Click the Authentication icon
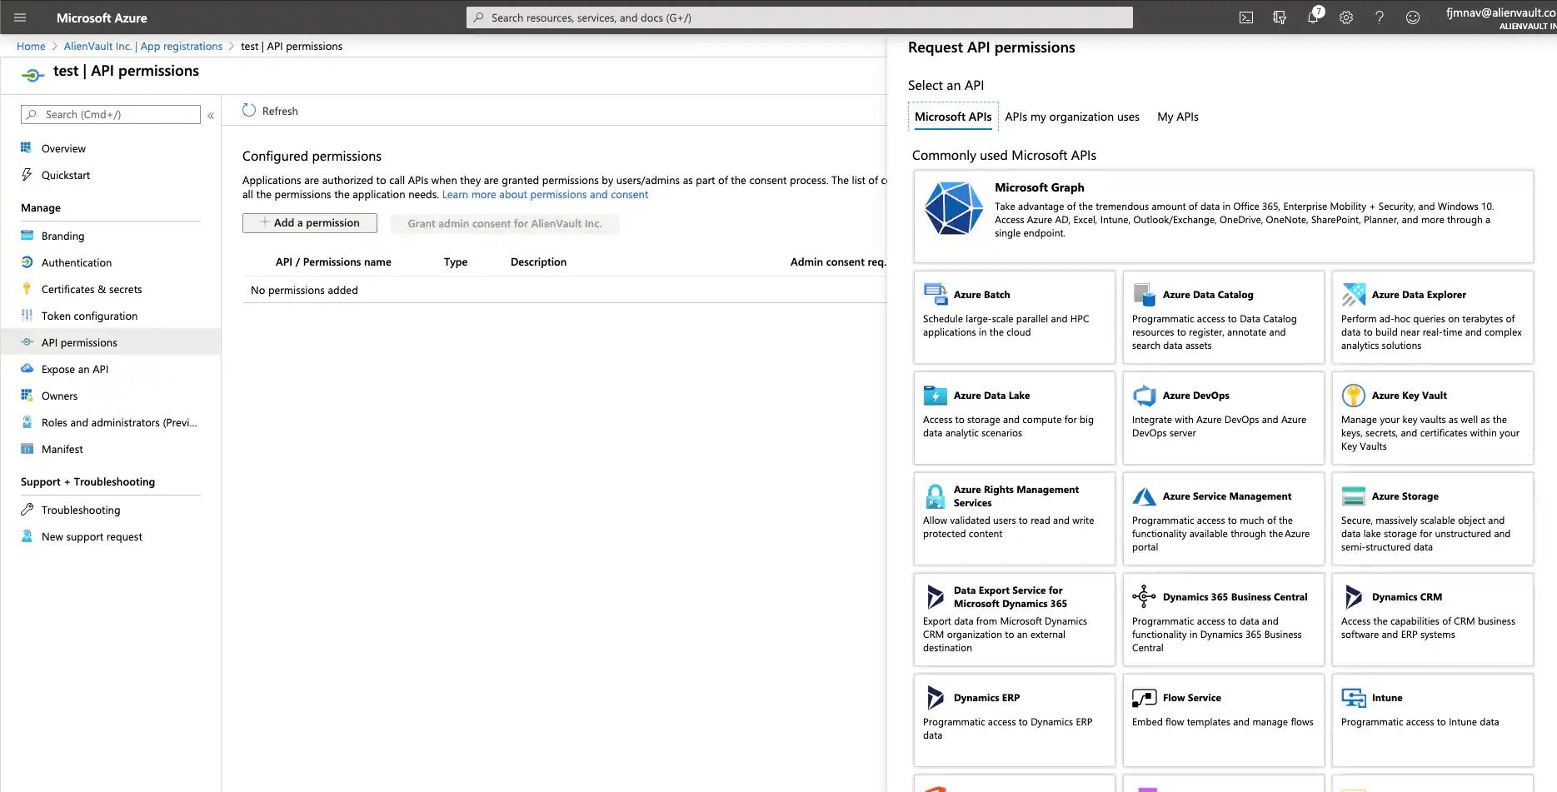Viewport: 1557px width, 792px height. coord(27,262)
